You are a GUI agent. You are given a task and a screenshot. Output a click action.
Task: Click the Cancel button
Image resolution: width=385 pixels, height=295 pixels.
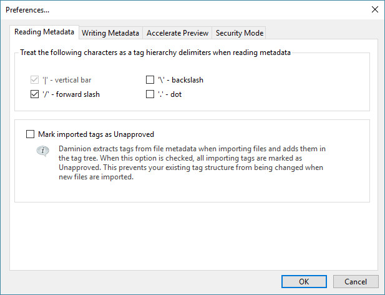[355, 281]
